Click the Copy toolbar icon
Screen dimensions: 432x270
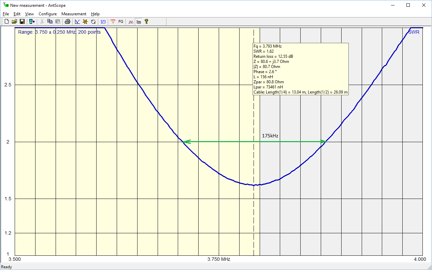click(x=50, y=22)
